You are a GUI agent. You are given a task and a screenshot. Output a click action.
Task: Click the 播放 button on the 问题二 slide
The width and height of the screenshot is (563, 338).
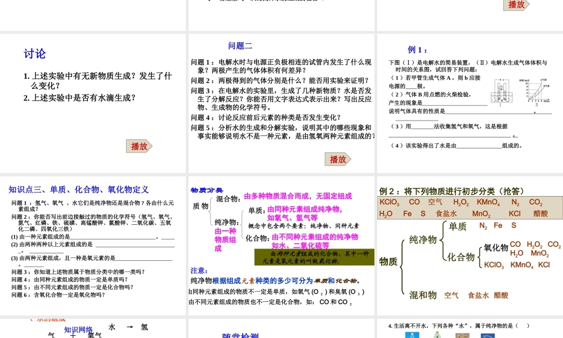[338, 159]
